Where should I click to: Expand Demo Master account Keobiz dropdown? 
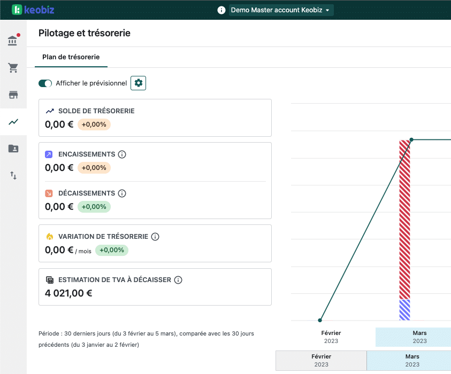click(x=281, y=10)
